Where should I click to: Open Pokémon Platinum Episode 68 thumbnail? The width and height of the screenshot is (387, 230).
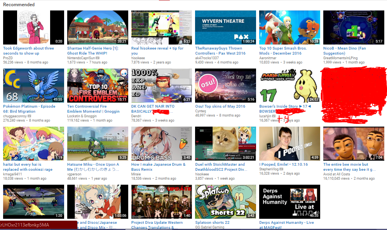tap(33, 85)
